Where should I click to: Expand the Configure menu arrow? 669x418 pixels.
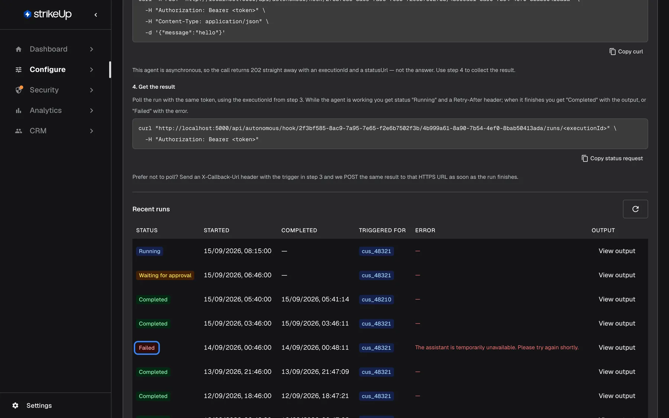[x=91, y=69]
